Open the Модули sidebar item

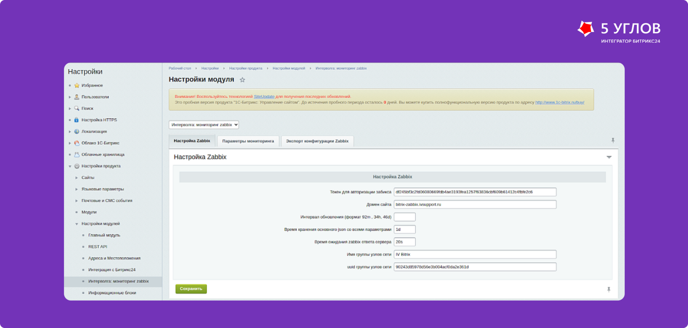click(89, 212)
